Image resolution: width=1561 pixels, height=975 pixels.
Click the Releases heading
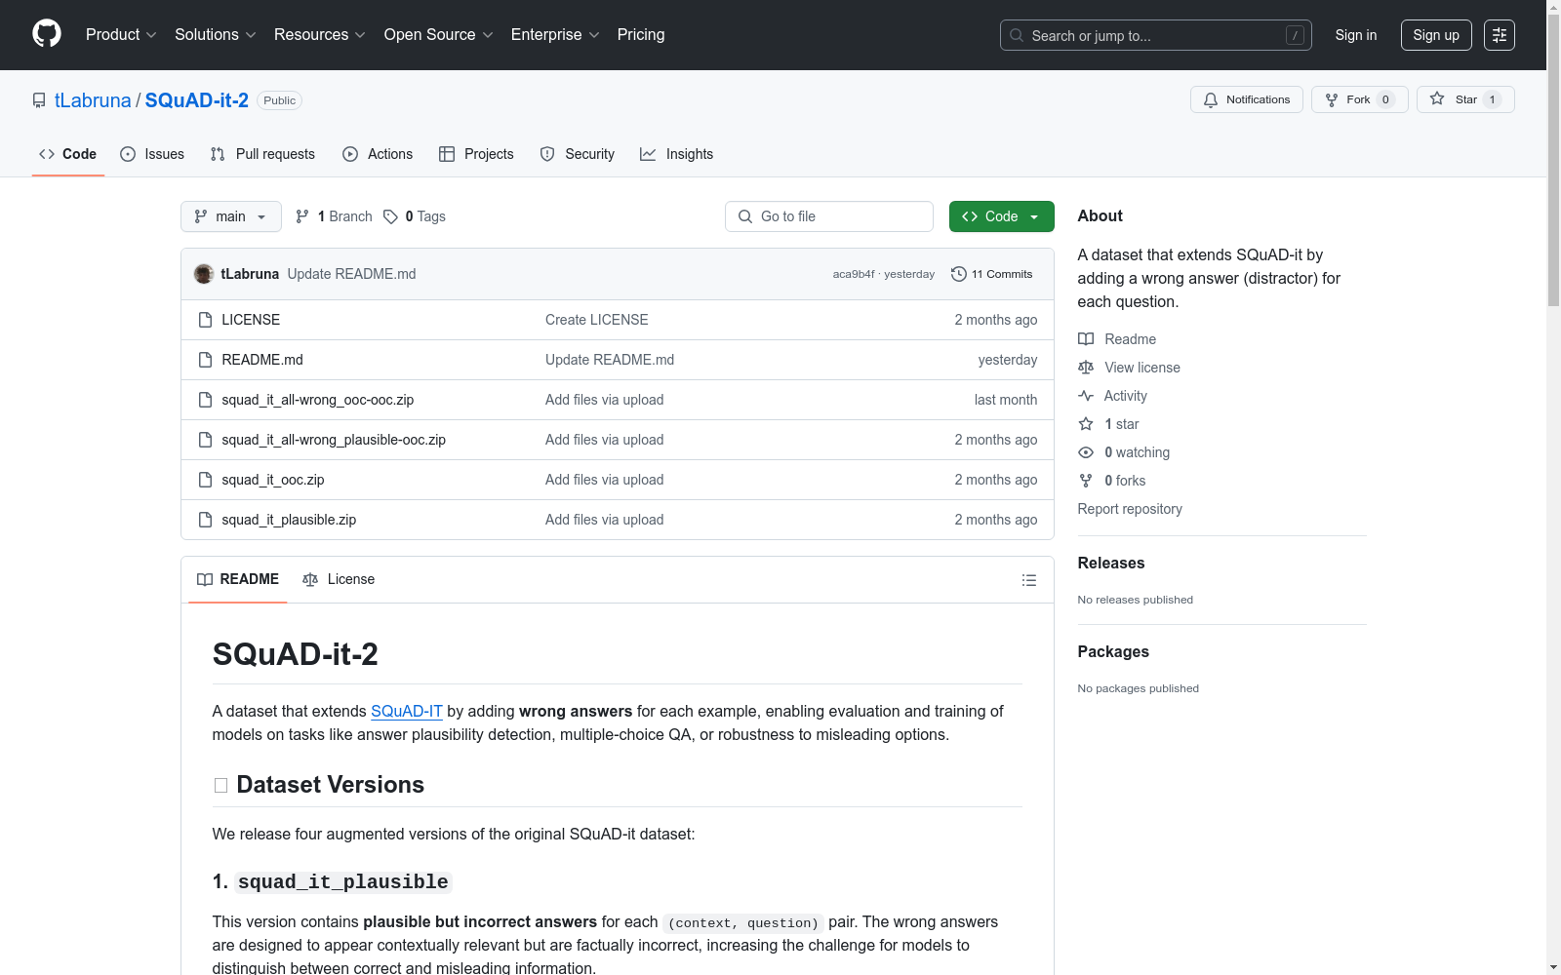pos(1111,563)
